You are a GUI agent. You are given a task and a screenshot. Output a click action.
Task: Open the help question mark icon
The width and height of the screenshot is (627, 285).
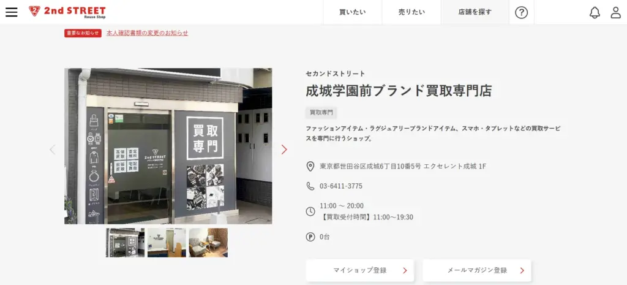(x=522, y=12)
